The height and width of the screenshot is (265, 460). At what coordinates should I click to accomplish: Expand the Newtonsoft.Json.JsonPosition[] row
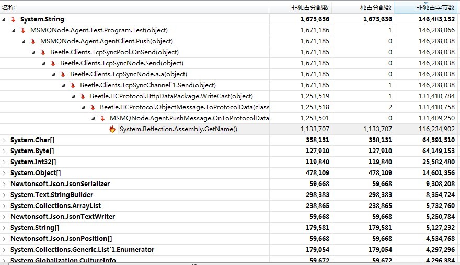pos(4,239)
